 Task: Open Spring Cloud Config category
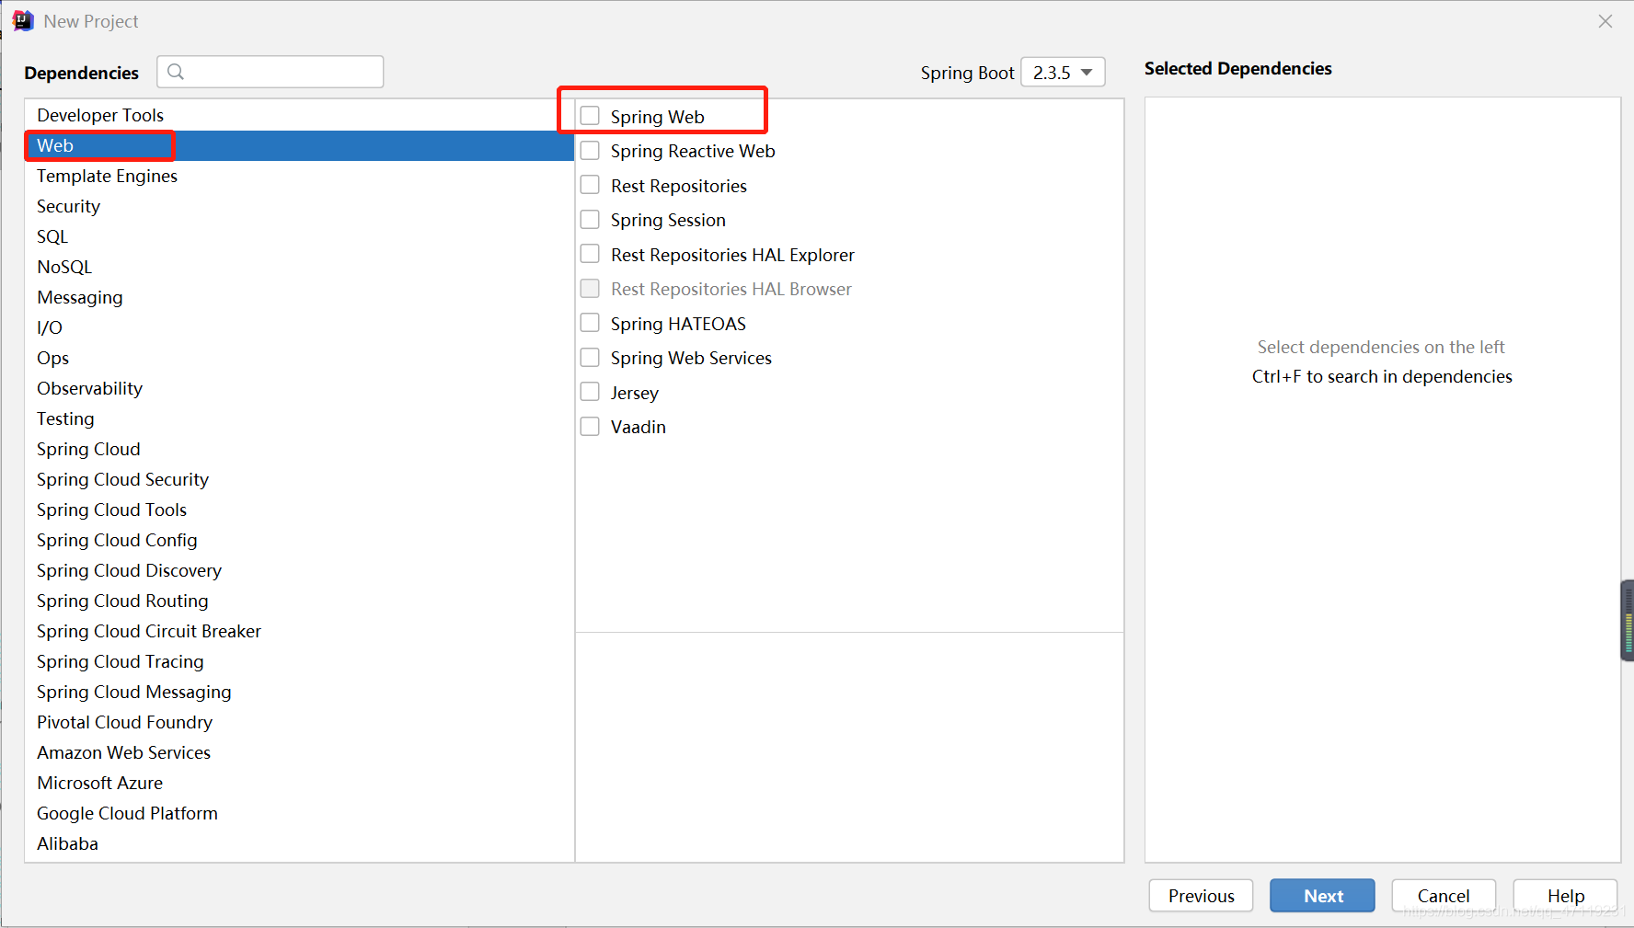(x=299, y=540)
